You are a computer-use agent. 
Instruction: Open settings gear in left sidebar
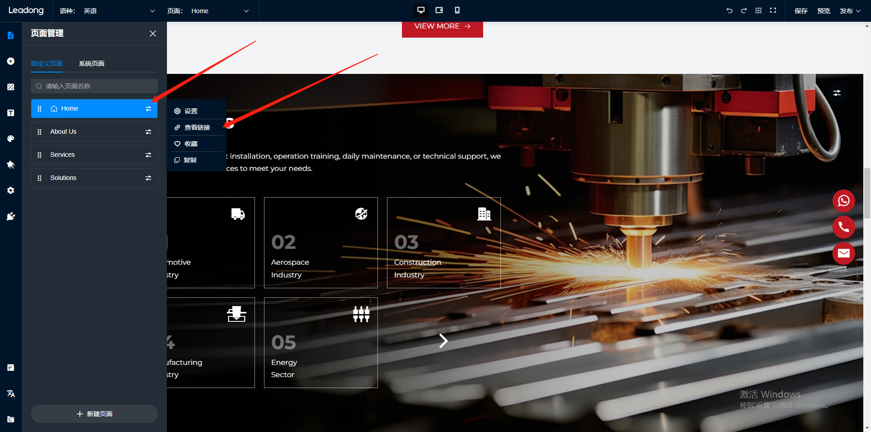[11, 190]
